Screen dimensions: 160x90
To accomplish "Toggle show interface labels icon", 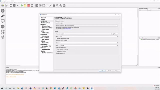I will 14,5.
